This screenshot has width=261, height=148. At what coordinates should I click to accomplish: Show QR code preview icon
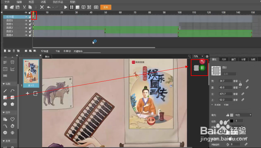click(x=89, y=7)
